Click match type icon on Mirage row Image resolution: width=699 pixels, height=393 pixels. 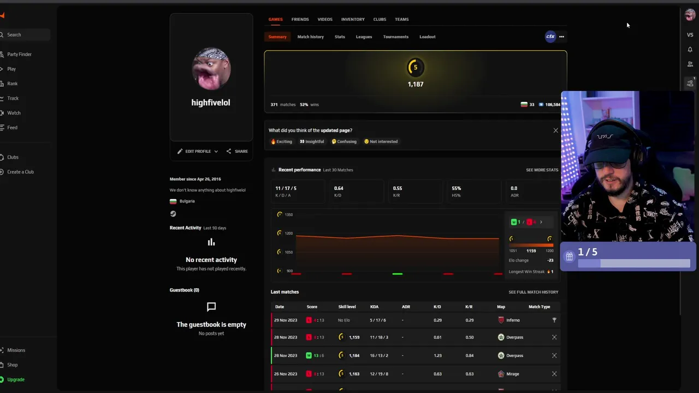[554, 374]
